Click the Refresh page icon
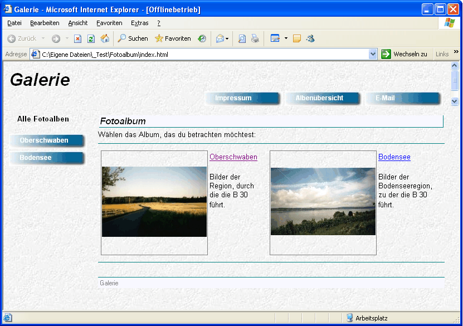Screen dimensions: 463x326 coord(91,38)
